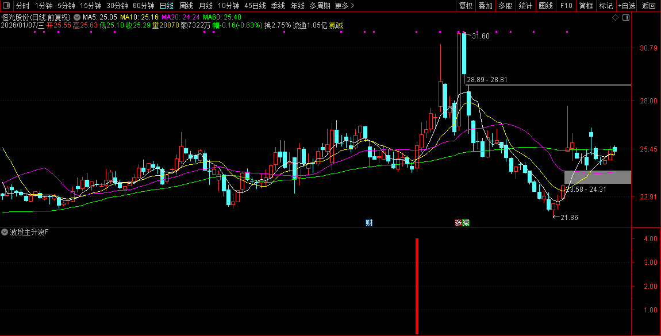Viewport: 661px width, 336px height.
Task: Select the 60分钟 period tab
Action: (144, 6)
